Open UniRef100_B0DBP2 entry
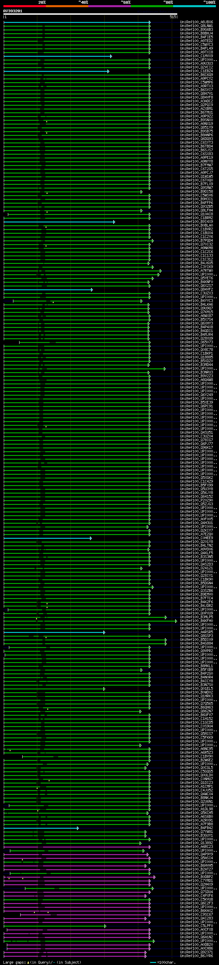Viewport: 219px width, 965px height. (196, 877)
